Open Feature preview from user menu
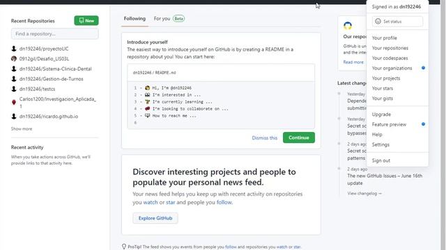The height and width of the screenshot is (250, 446). point(389,124)
